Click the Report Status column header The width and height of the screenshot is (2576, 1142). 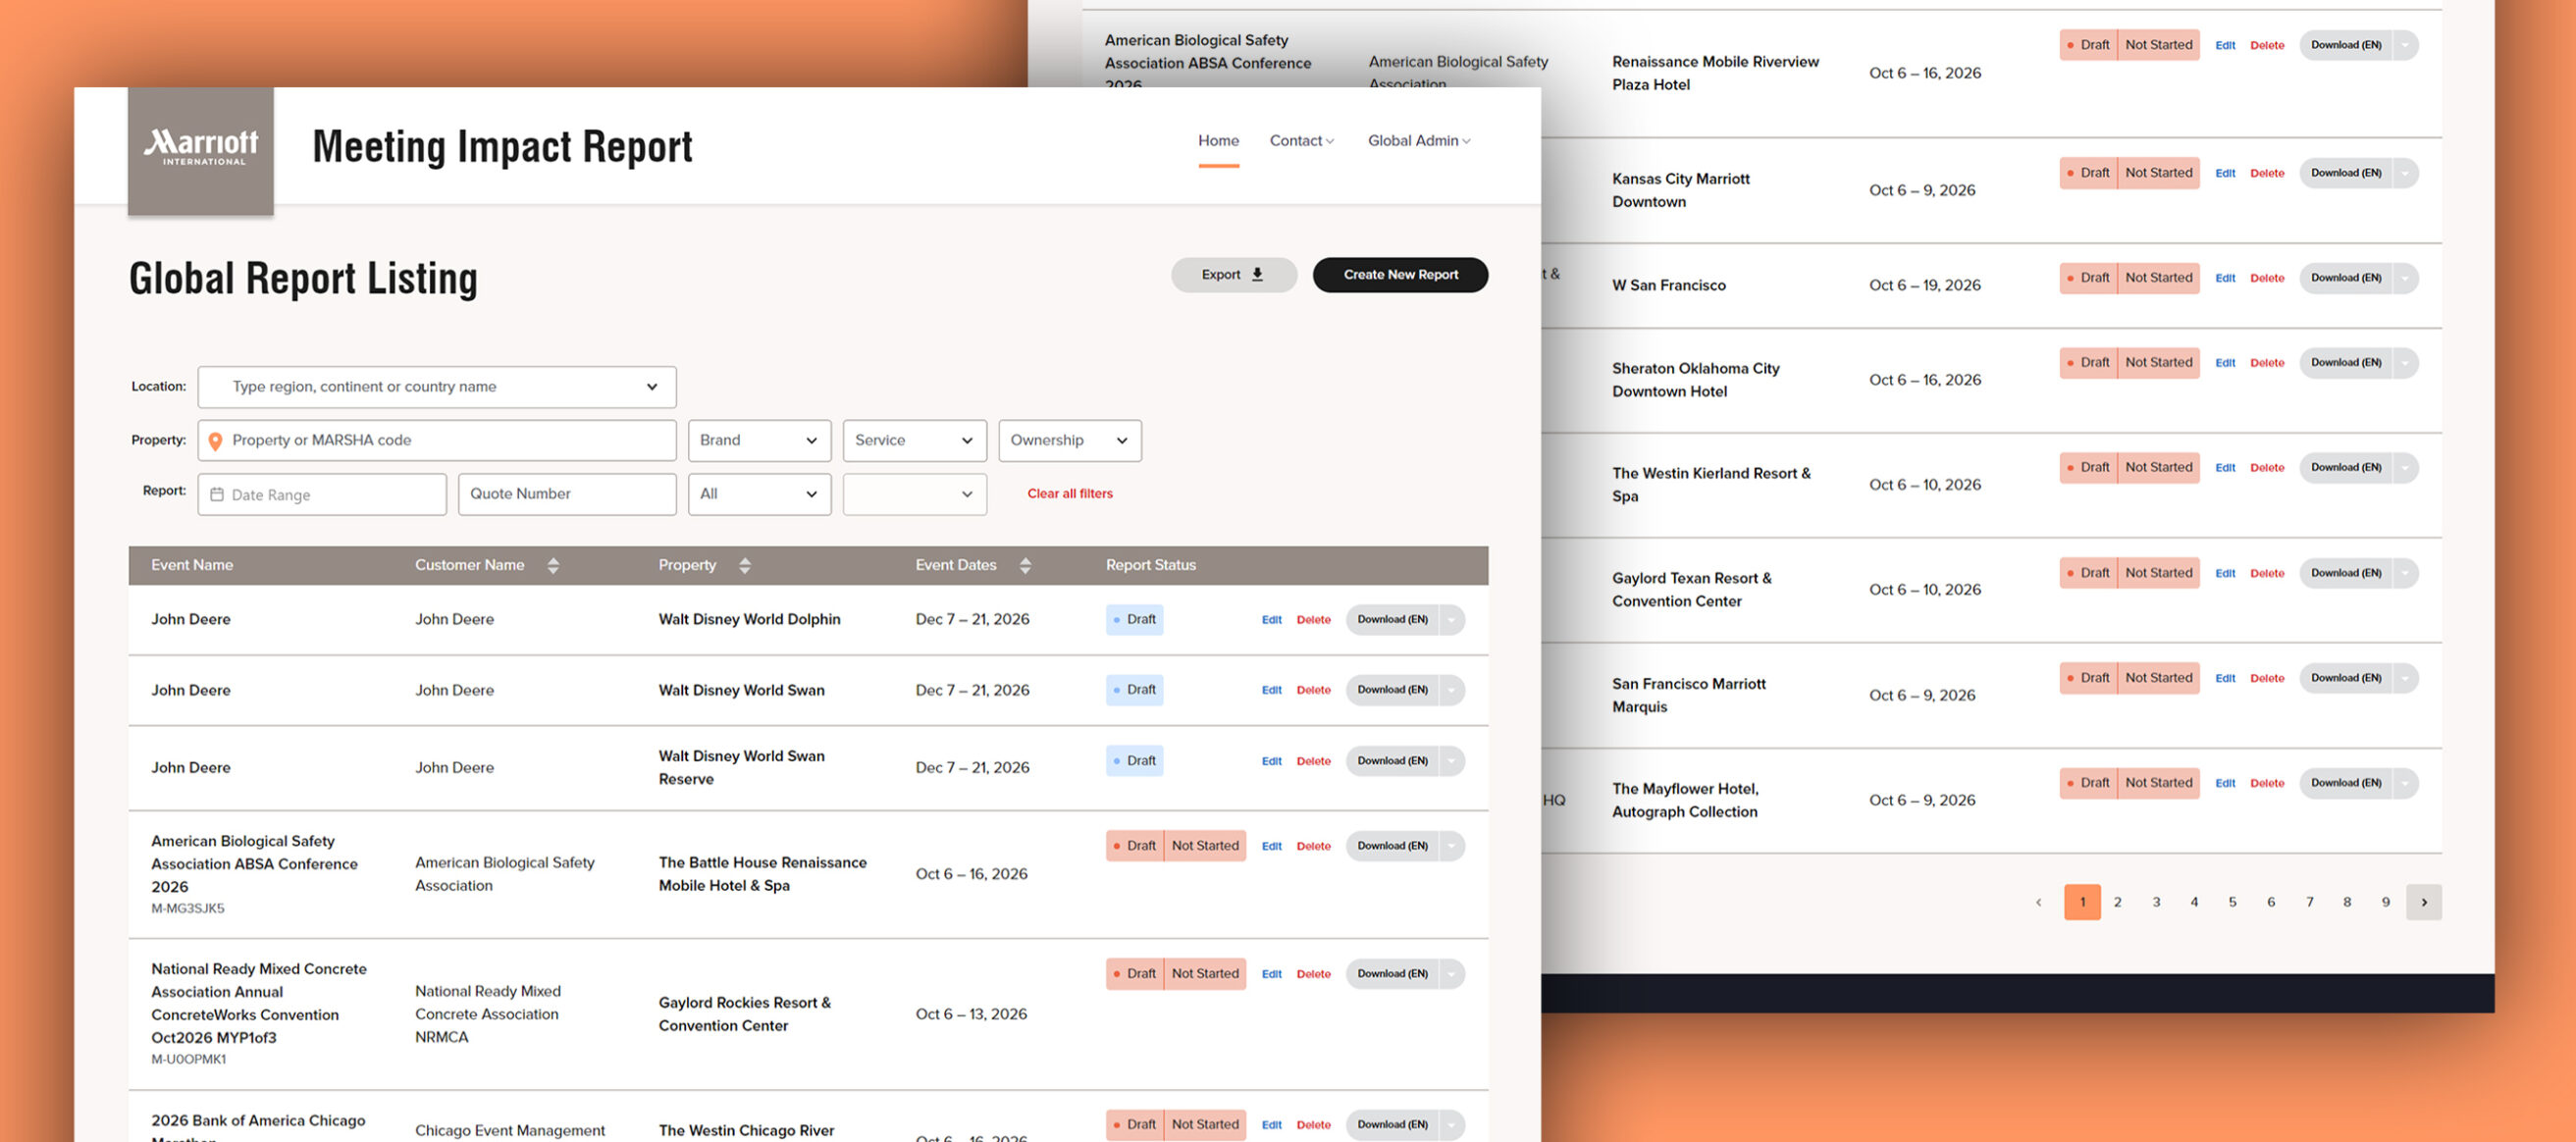click(1150, 565)
